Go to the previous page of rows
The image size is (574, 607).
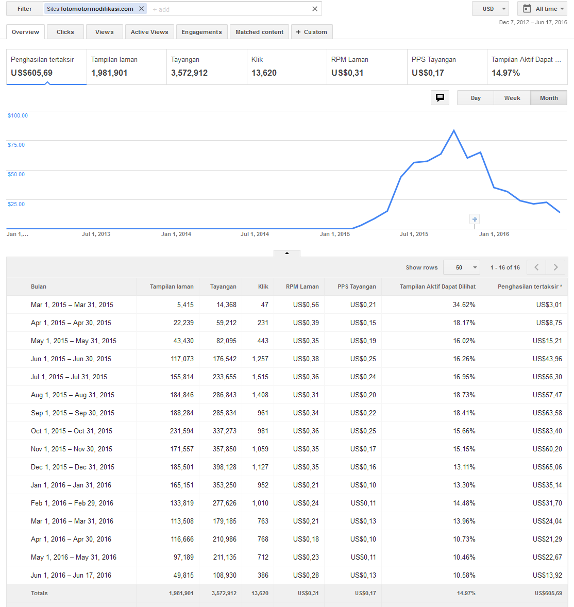(x=536, y=267)
